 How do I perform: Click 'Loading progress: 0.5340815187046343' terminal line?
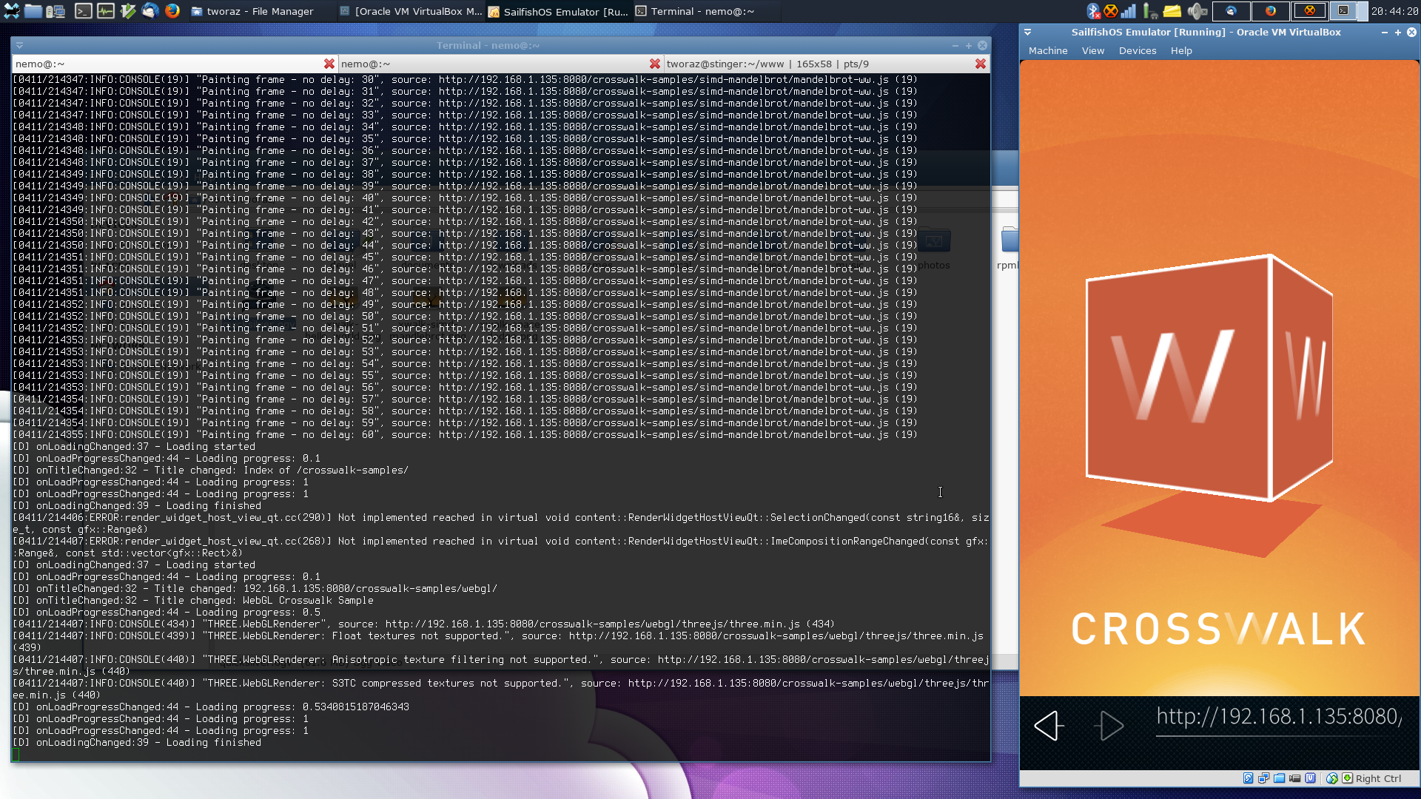(x=211, y=707)
